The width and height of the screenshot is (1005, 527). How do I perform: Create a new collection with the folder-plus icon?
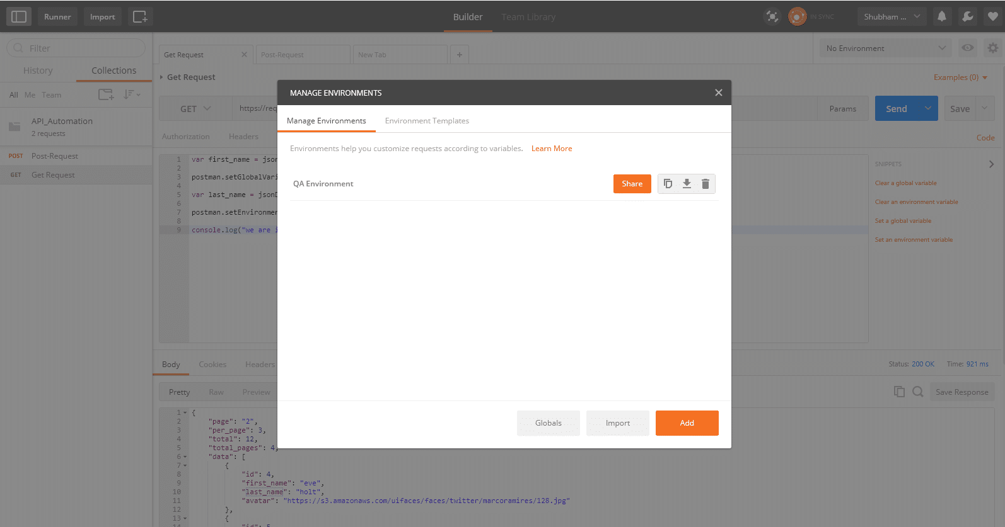106,94
